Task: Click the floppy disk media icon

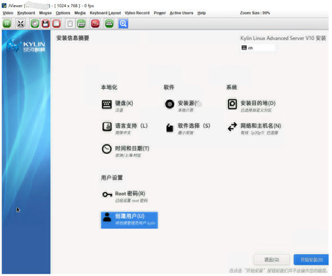Action: click(x=46, y=24)
